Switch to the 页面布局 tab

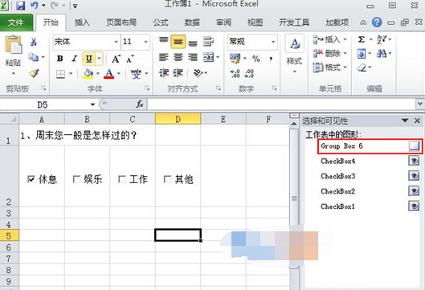pos(121,22)
